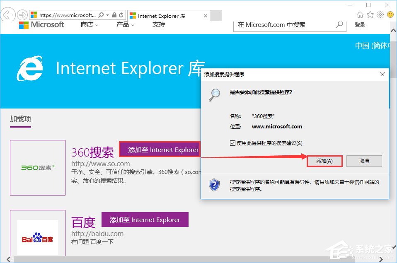397x263 pixels.
Task: Click the scroll up arrow on the scrollbar
Action: click(393, 30)
